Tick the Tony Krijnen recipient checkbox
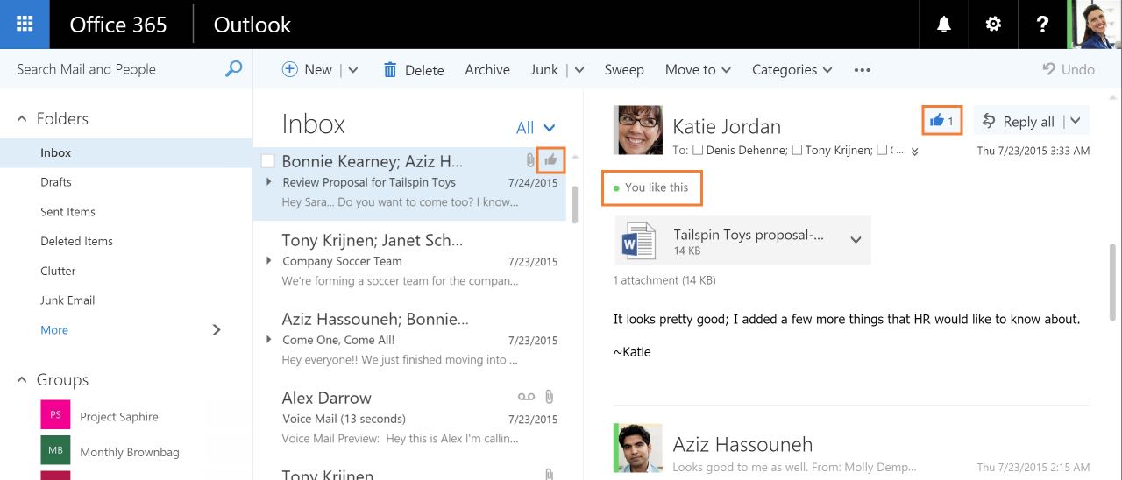This screenshot has height=480, width=1122. 797,150
